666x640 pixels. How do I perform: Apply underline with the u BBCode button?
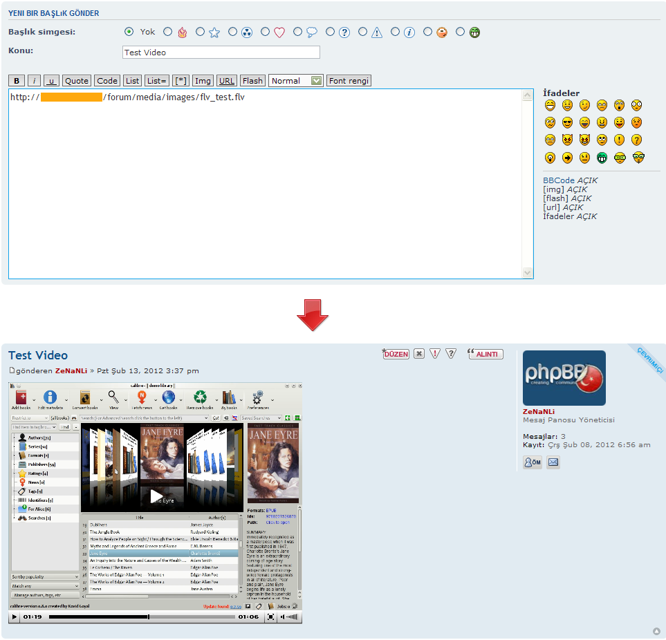pyautogui.click(x=51, y=81)
